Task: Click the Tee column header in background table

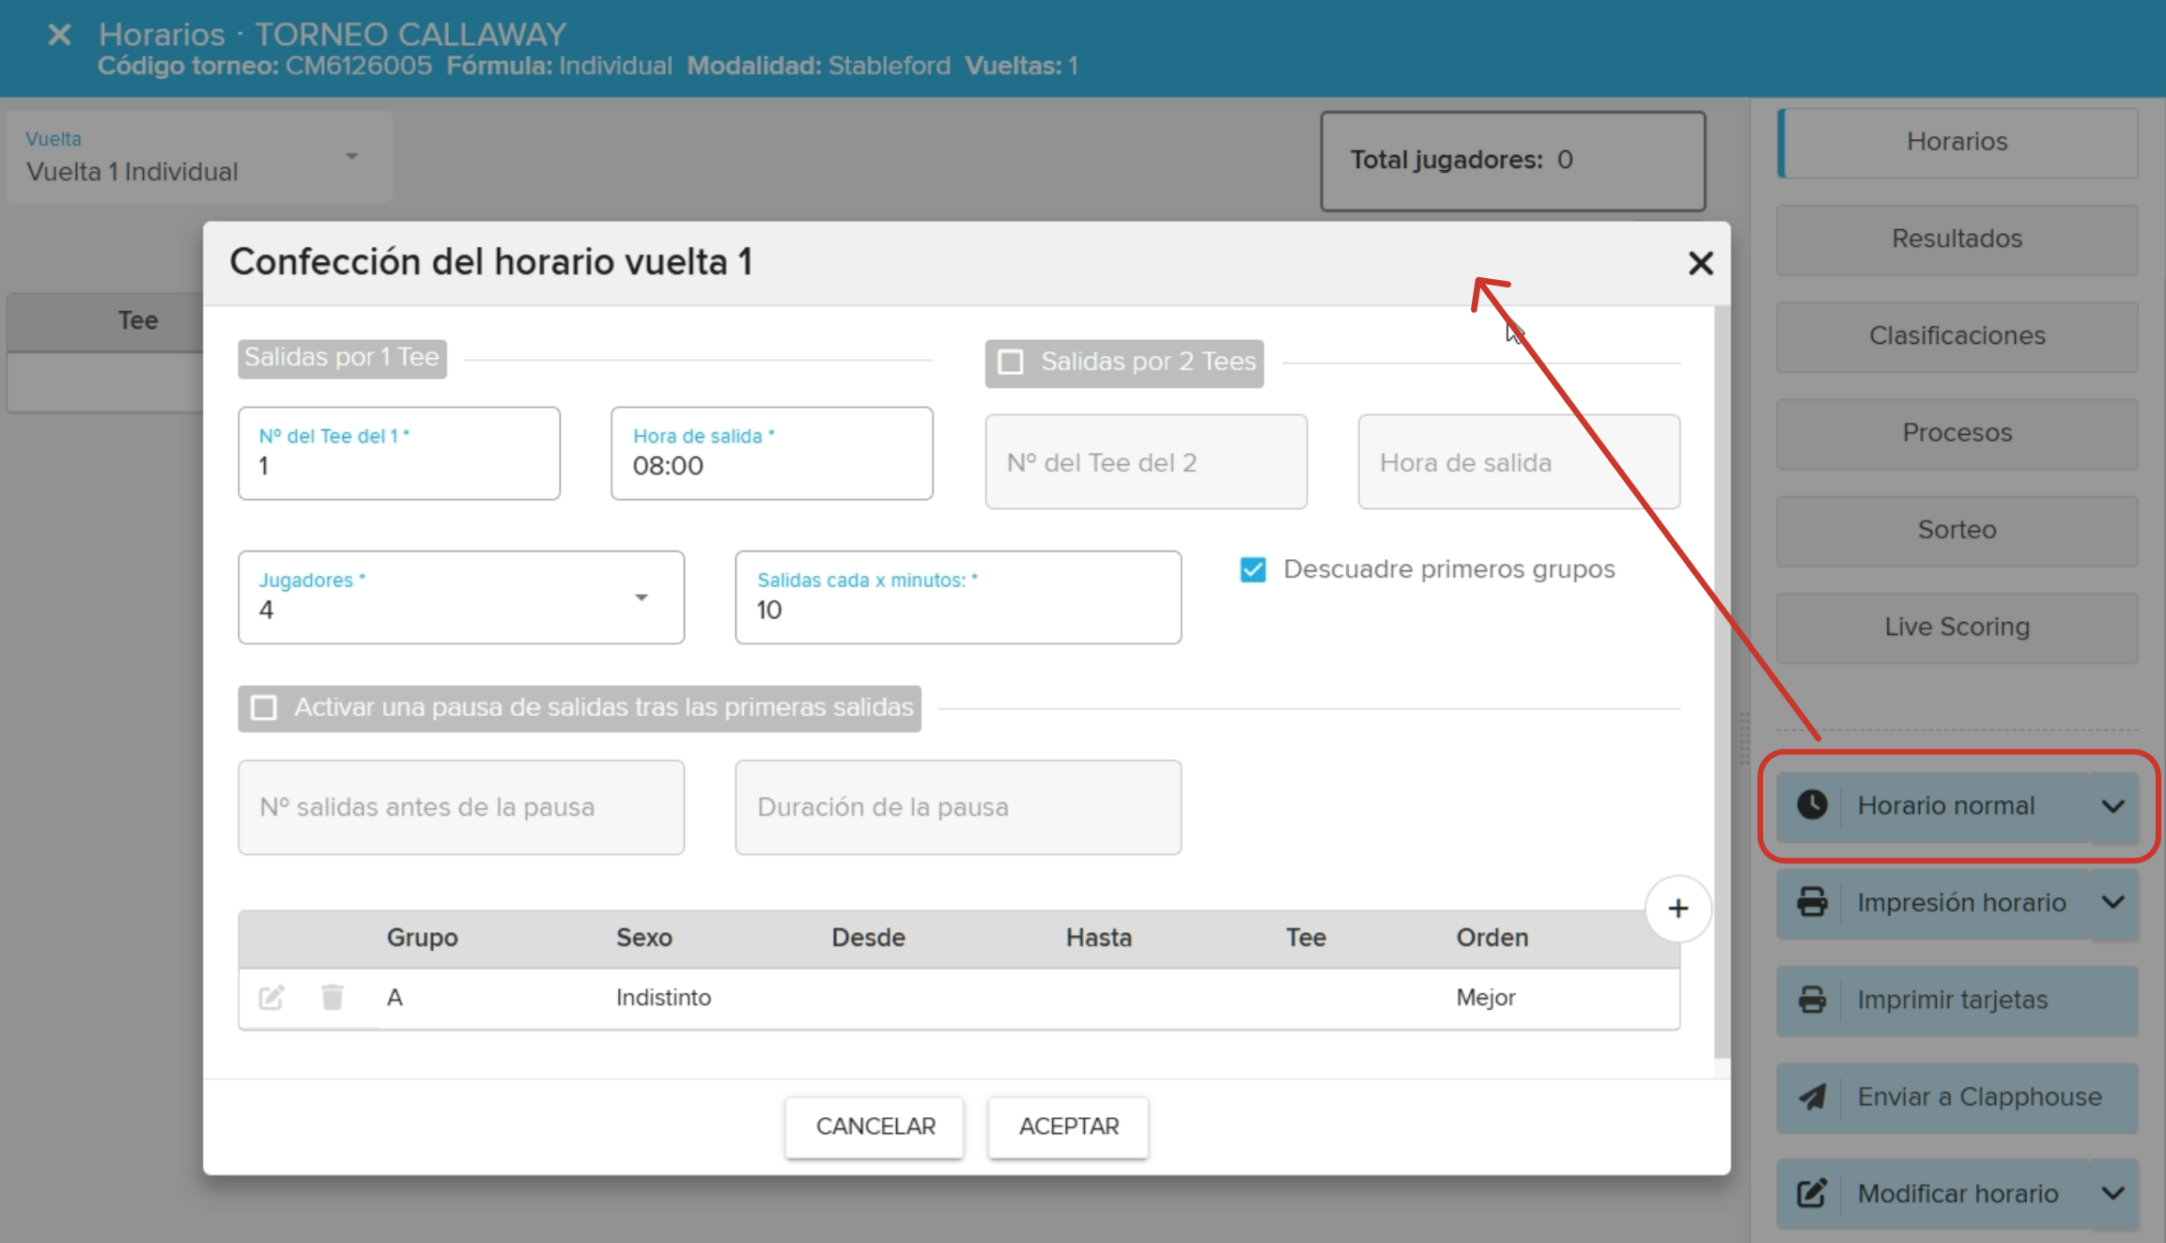Action: point(138,321)
